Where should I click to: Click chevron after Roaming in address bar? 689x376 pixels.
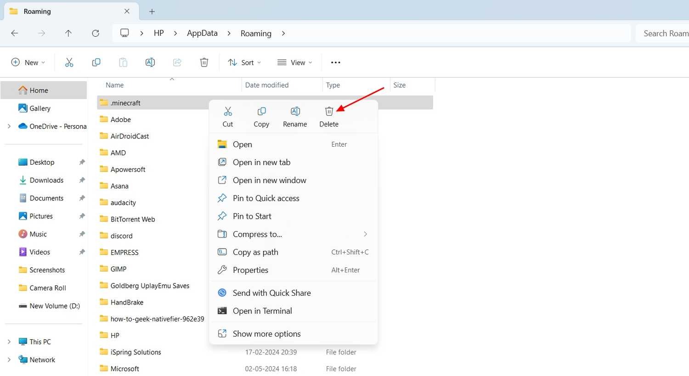coord(283,33)
